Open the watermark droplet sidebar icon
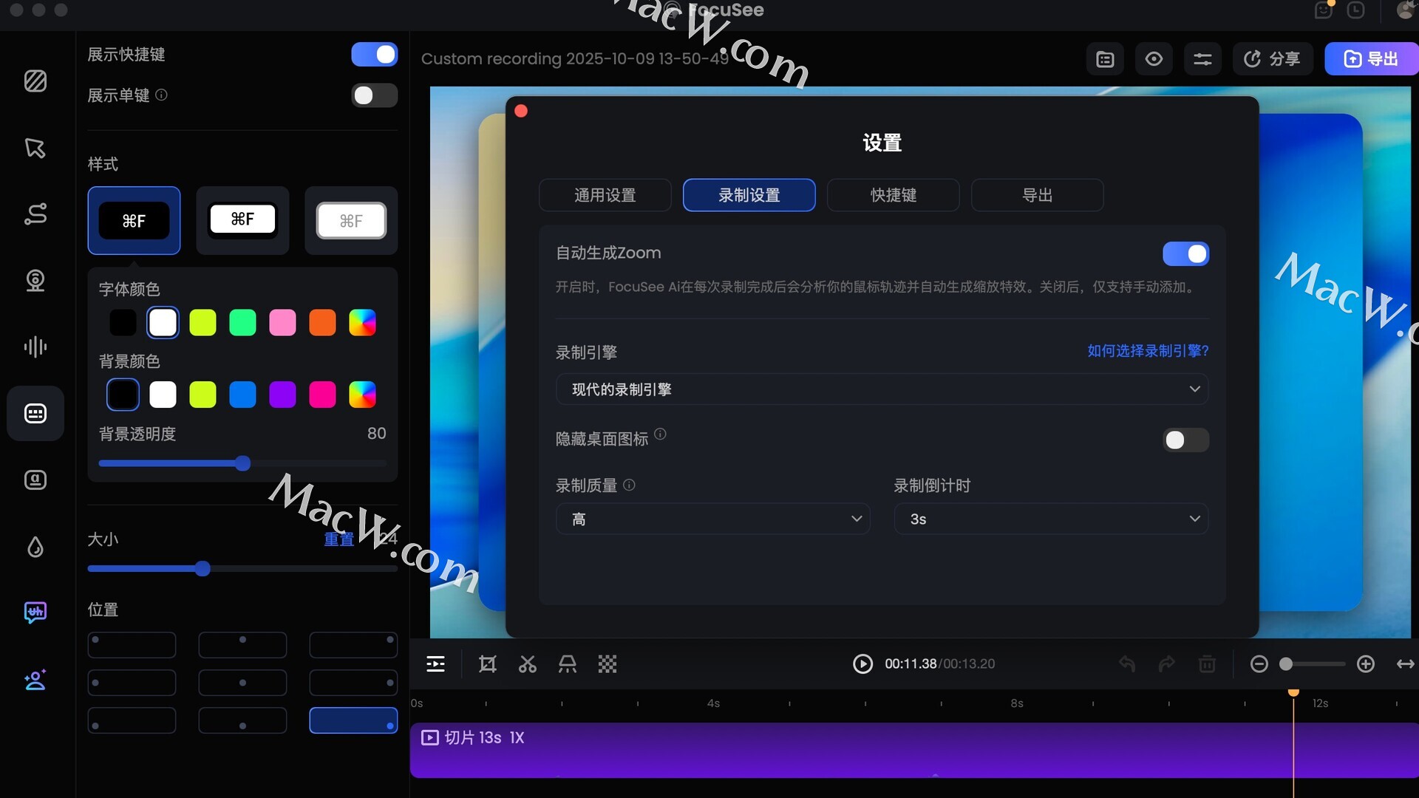1419x798 pixels. tap(35, 547)
